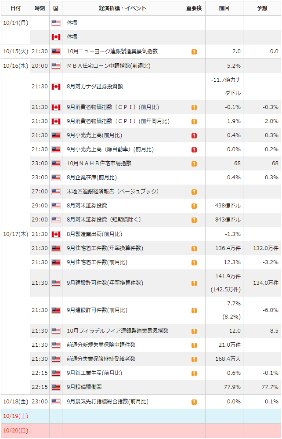Click the 10/20(日) Sunday date cell

coord(16,430)
